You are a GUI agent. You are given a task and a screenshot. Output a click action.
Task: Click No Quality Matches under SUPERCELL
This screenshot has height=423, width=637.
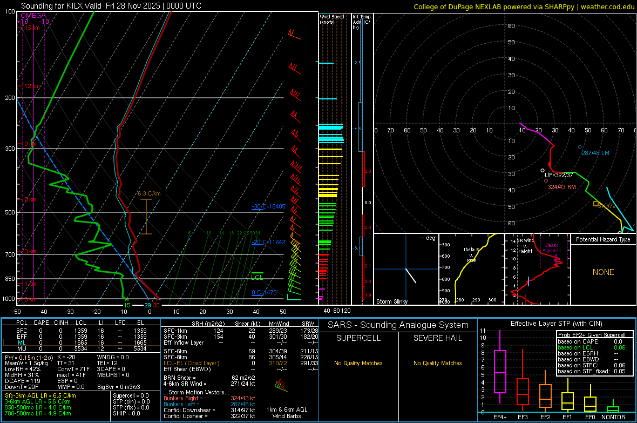pos(358,363)
